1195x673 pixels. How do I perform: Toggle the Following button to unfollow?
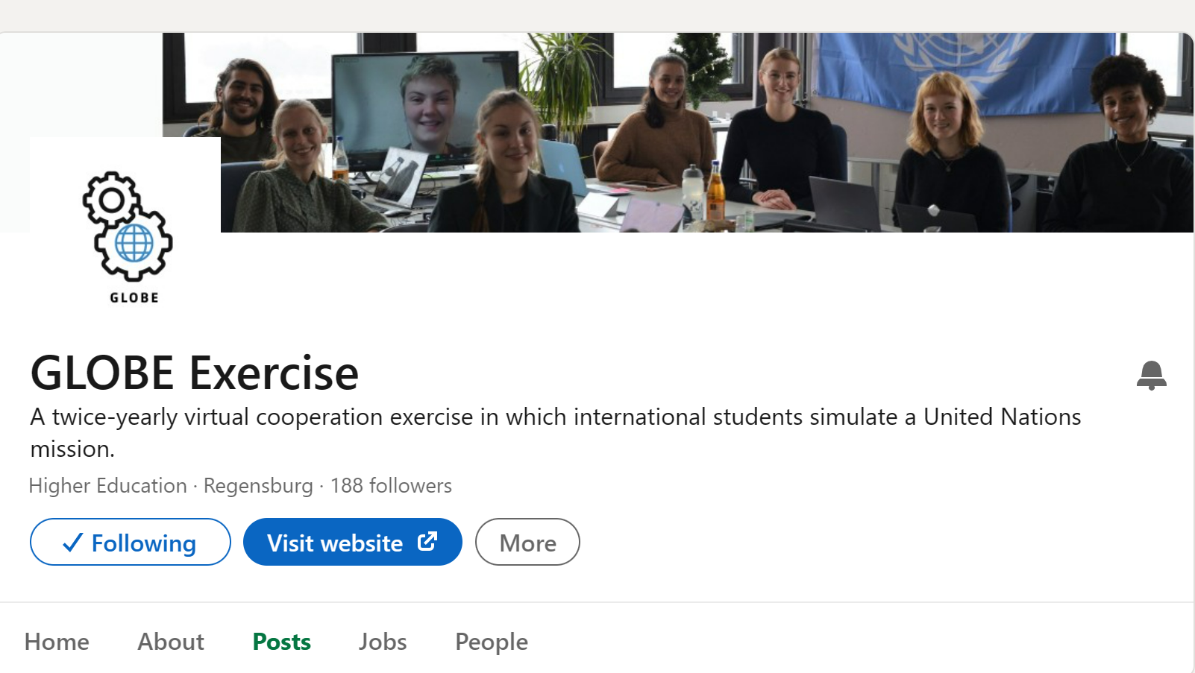point(131,543)
